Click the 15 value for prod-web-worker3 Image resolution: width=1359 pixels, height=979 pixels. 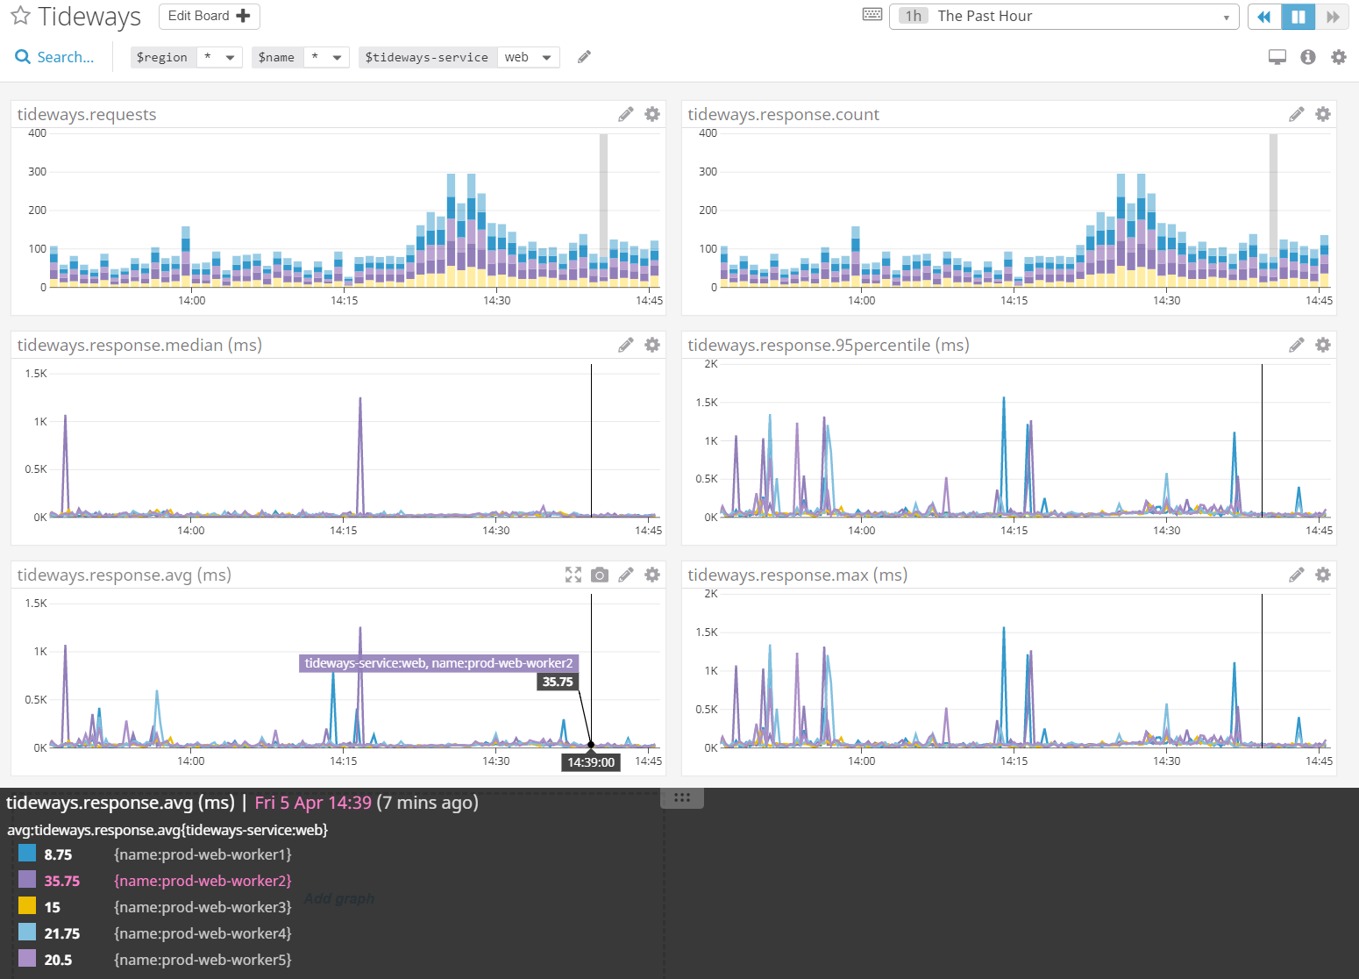tap(53, 907)
